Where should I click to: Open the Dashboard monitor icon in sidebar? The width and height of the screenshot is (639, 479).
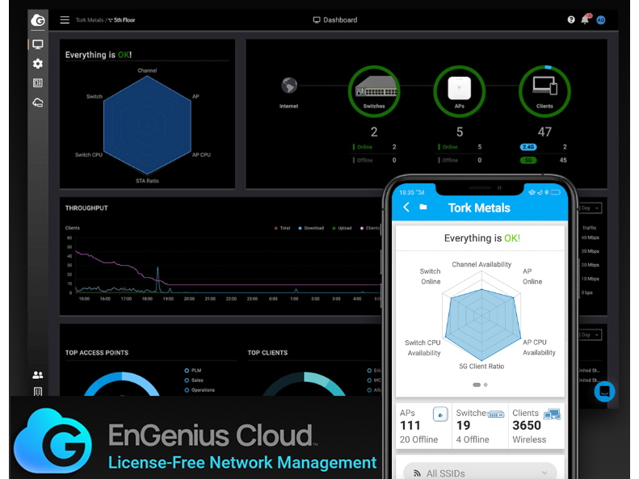pyautogui.click(x=37, y=44)
